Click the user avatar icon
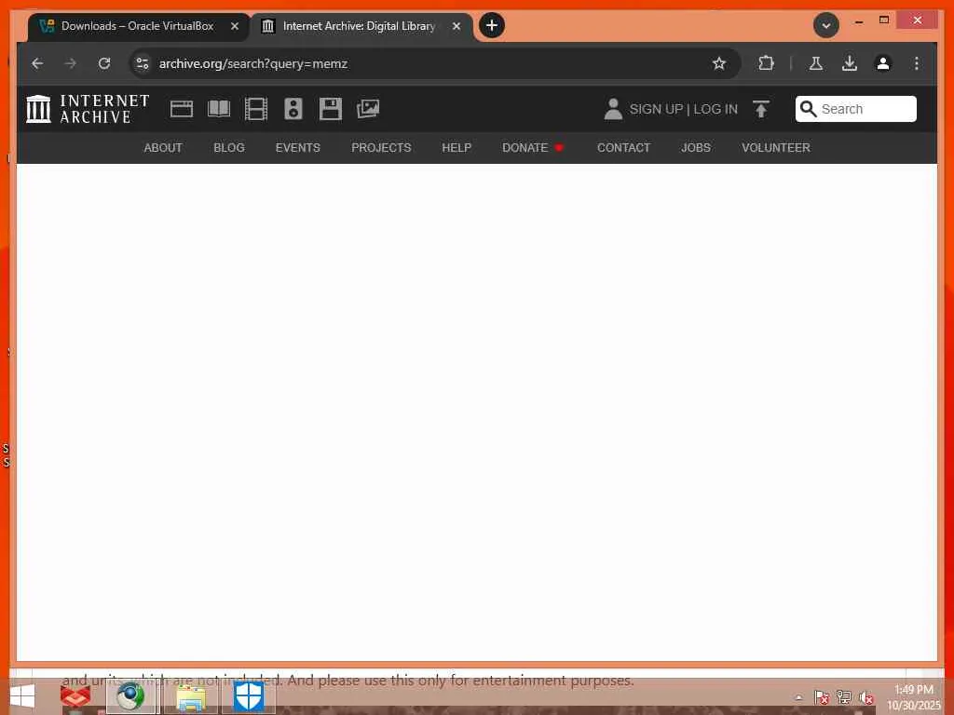 click(x=613, y=109)
